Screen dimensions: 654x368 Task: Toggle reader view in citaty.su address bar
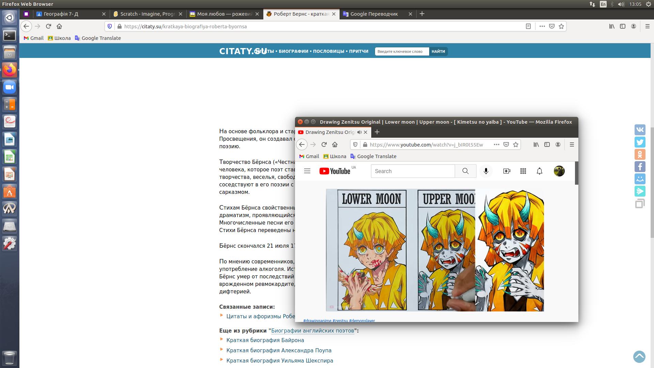tap(528, 26)
